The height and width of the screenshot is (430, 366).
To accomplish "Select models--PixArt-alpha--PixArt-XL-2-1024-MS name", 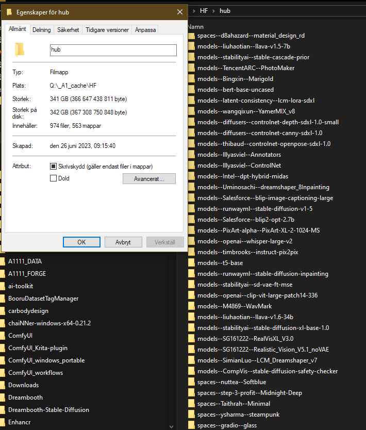I will coord(259,230).
